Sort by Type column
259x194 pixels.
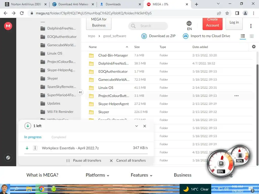coord(163,47)
